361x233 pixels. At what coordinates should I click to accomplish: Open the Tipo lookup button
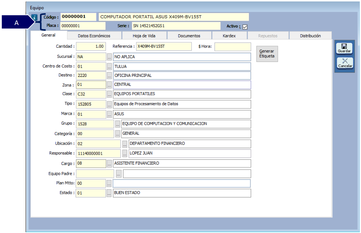point(109,104)
